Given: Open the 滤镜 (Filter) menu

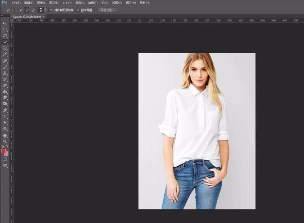Looking at the screenshot, I should click(93, 3).
